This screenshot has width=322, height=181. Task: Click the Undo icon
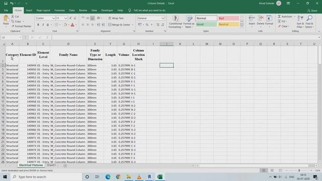click(12, 4)
